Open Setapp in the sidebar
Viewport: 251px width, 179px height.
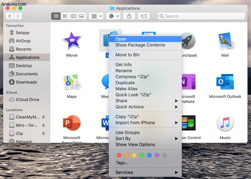click(26, 33)
